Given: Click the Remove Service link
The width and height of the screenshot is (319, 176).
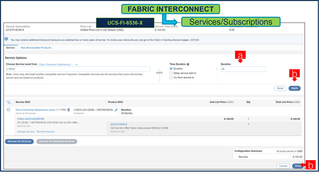Looking at the screenshot, I should click(x=46, y=132).
